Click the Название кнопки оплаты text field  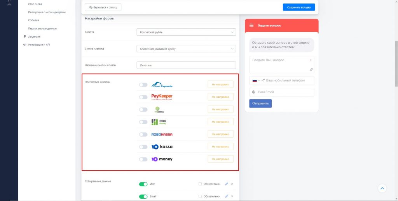186,65
